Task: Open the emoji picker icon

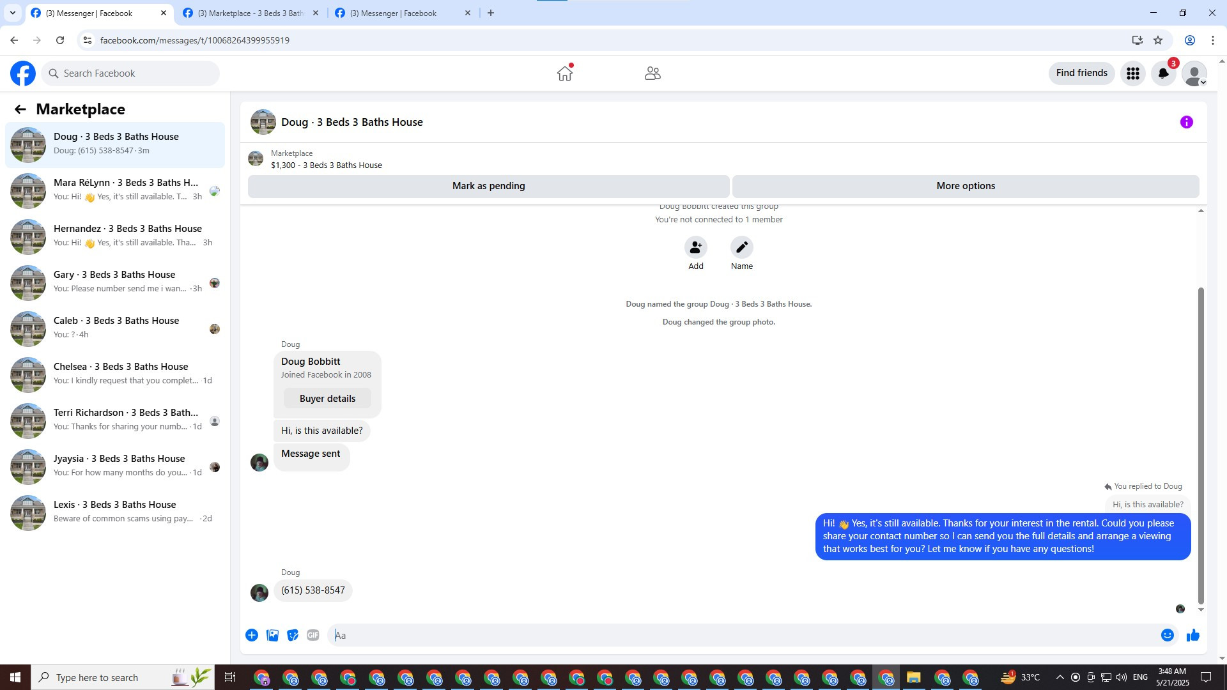Action: pyautogui.click(x=1168, y=635)
